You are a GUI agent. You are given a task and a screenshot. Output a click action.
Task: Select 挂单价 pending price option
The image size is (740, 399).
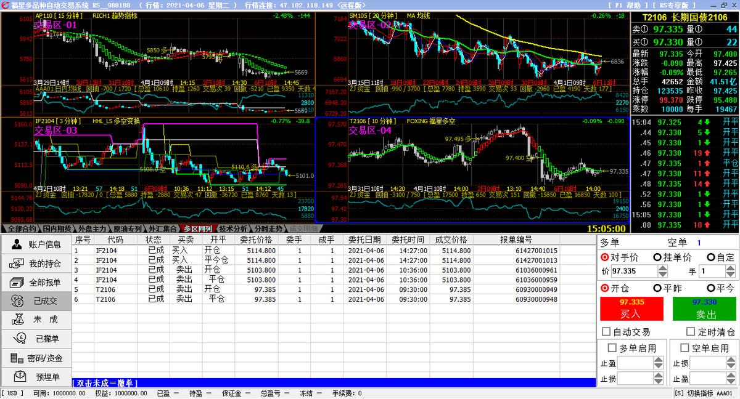click(672, 257)
